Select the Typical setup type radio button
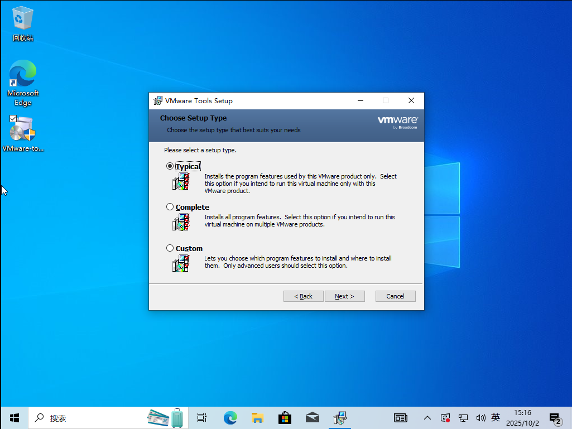Image resolution: width=572 pixels, height=429 pixels. (x=170, y=166)
